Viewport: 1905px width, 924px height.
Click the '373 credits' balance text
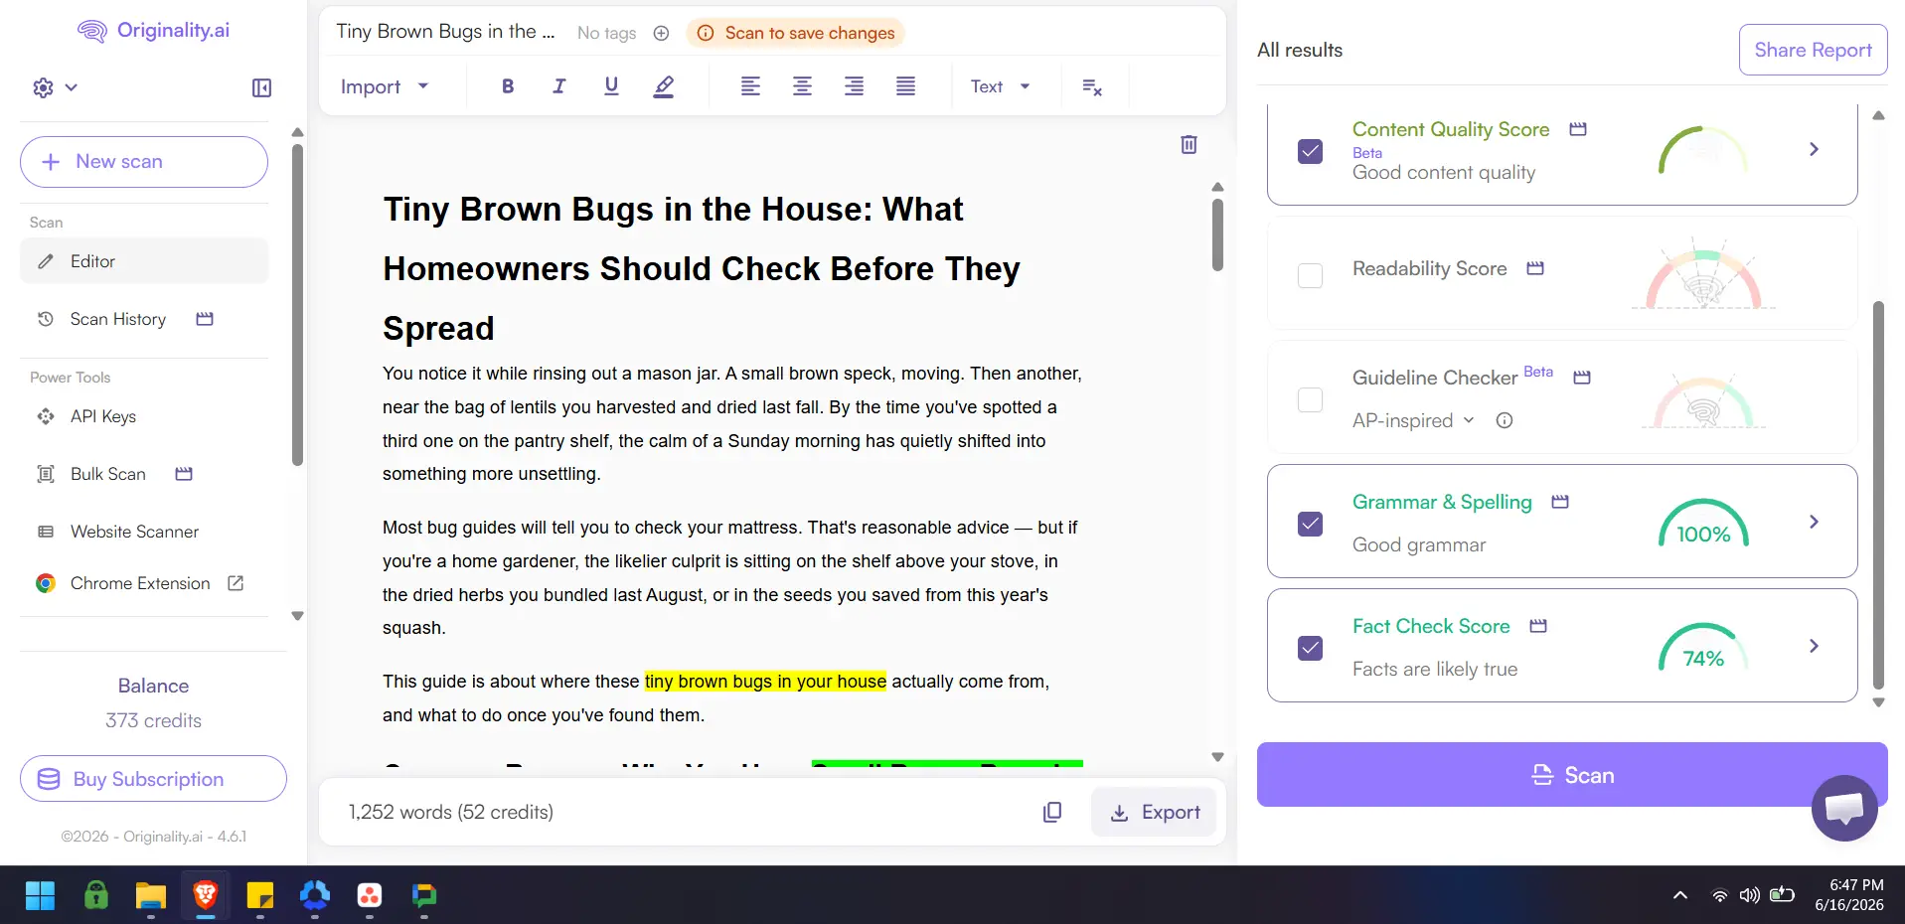pos(153,720)
